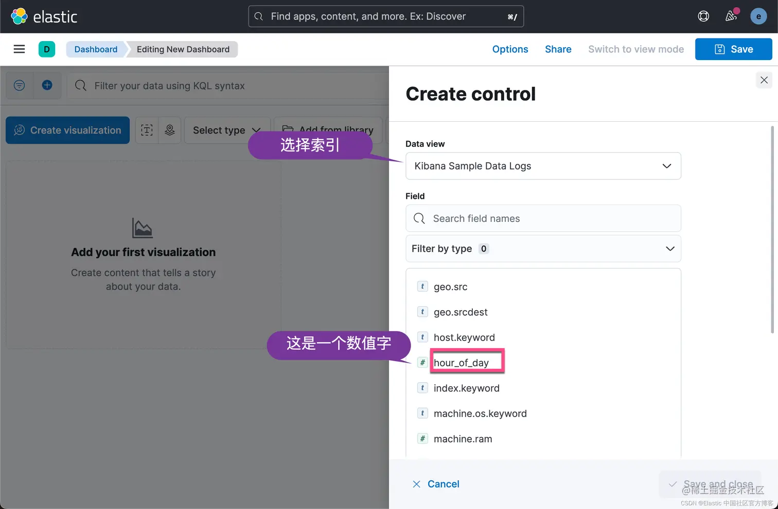Screen dimensions: 778x509
Task: Click the flyout vertical scrollbar
Action: coord(772,230)
